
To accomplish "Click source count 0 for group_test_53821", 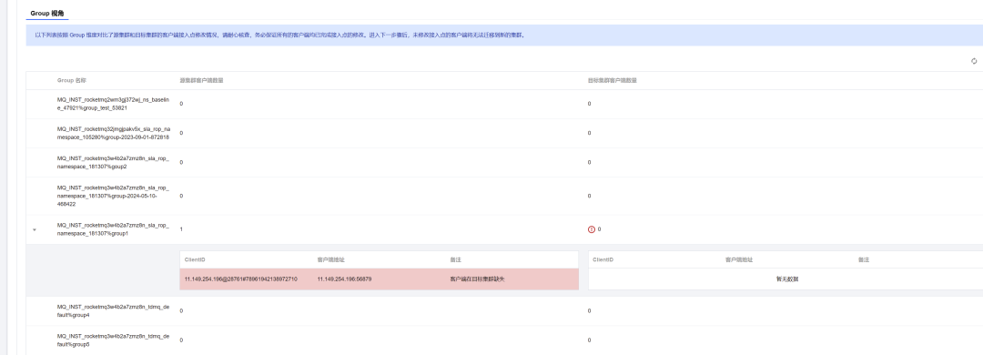I will 181,104.
